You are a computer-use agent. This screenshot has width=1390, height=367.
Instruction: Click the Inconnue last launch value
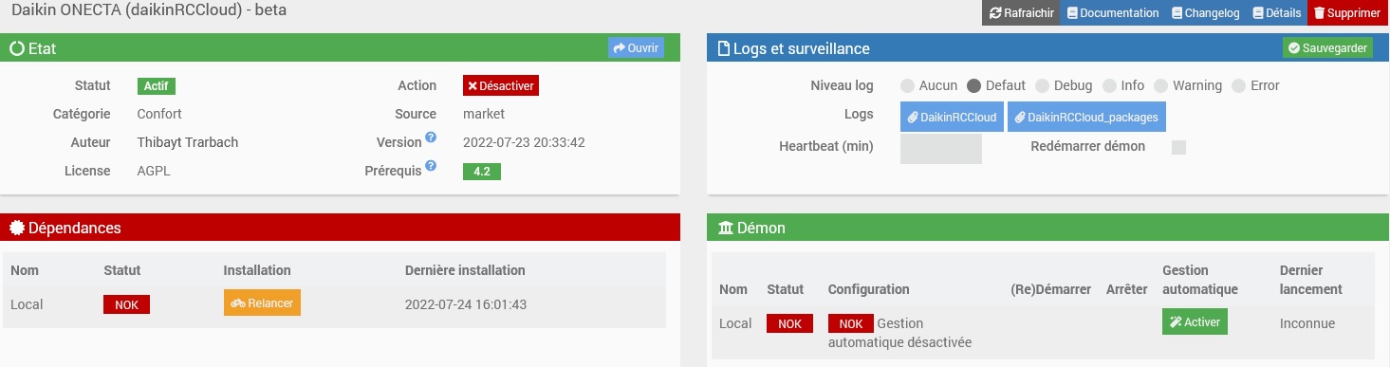pyautogui.click(x=1307, y=323)
